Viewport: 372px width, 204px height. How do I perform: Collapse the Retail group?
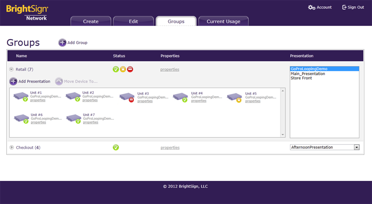12,69
